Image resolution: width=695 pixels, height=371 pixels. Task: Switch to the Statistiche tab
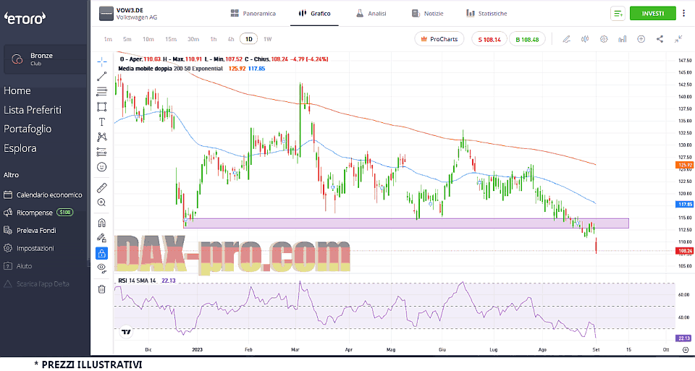click(x=486, y=13)
